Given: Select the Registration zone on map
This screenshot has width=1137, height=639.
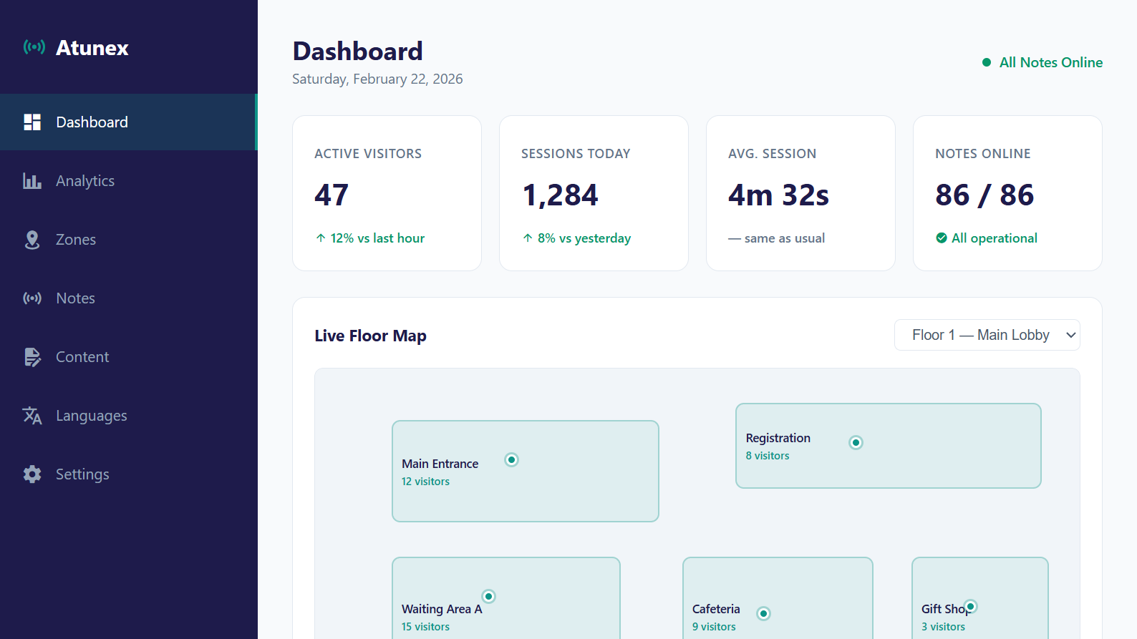Looking at the screenshot, I should [889, 446].
